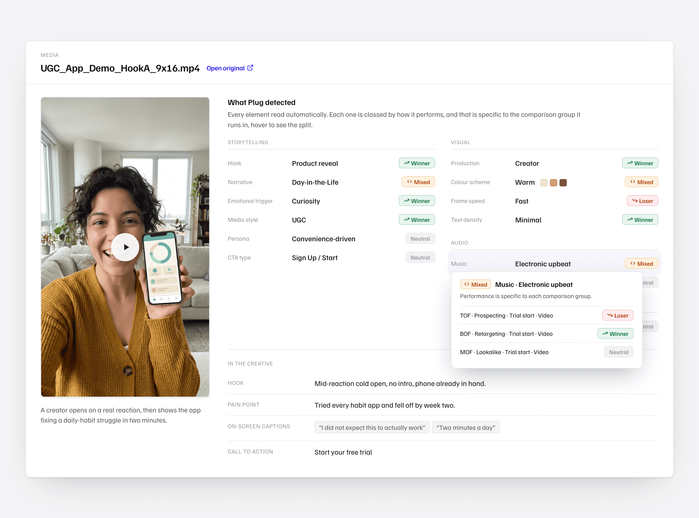Select the MOF · Lookalike · Trial start · Video row
699x518 pixels.
[547, 352]
